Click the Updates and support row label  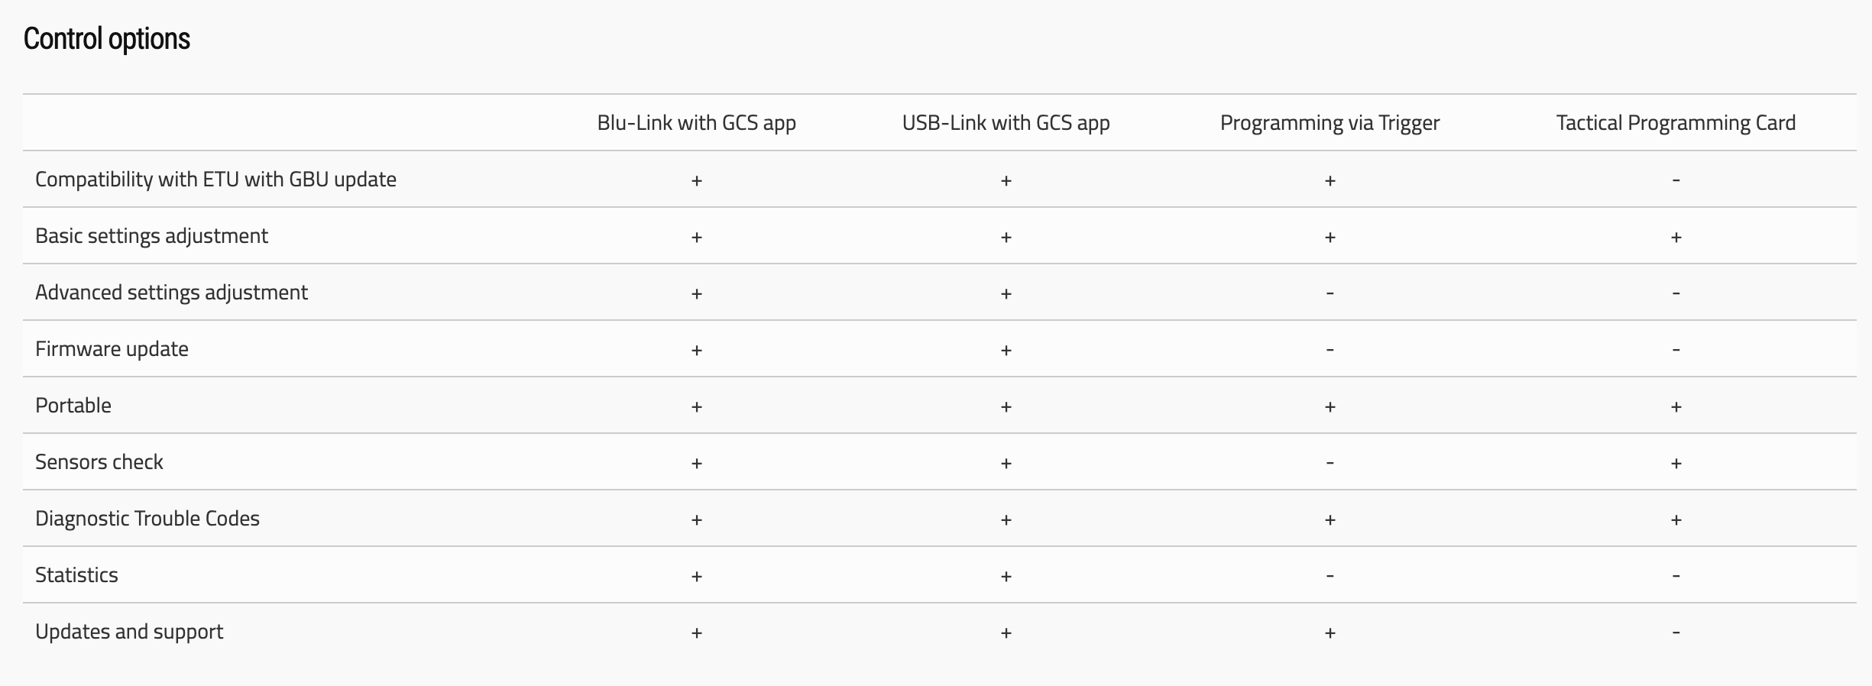tap(129, 632)
